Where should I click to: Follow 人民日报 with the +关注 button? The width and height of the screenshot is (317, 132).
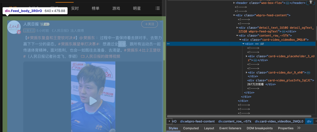click(149, 24)
